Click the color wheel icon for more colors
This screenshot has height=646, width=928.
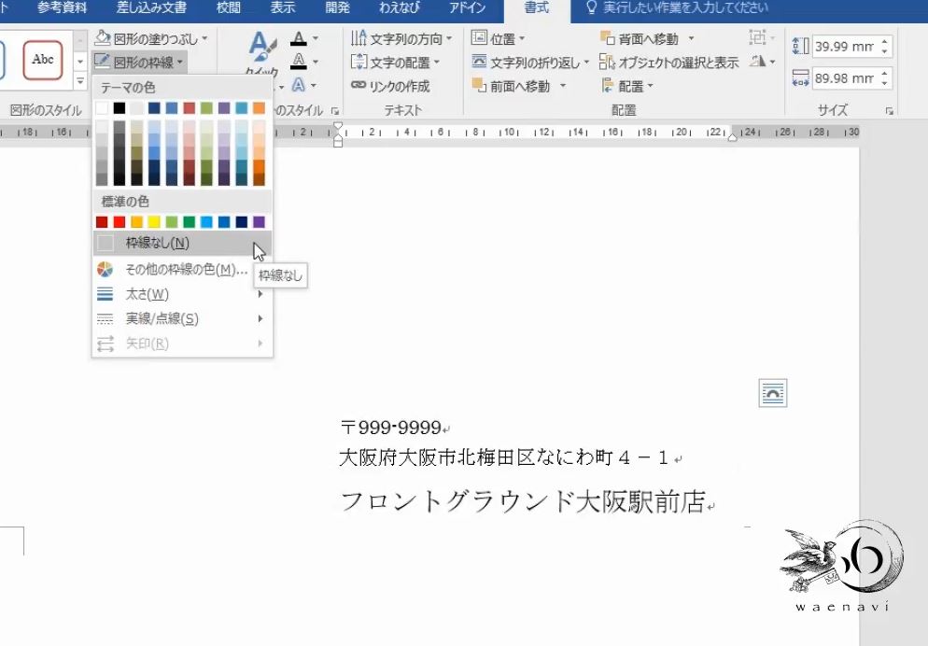pos(105,270)
